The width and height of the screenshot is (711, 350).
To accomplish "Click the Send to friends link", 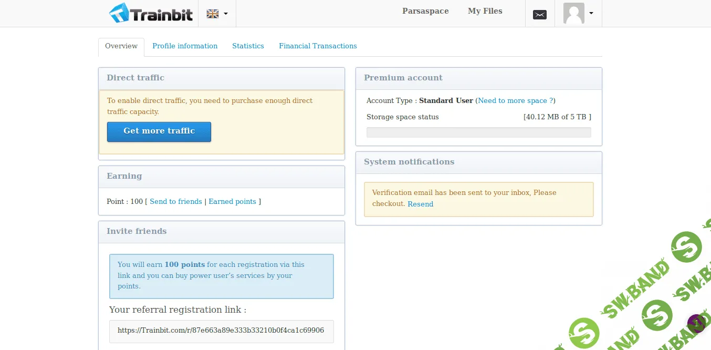I will 176,202.
